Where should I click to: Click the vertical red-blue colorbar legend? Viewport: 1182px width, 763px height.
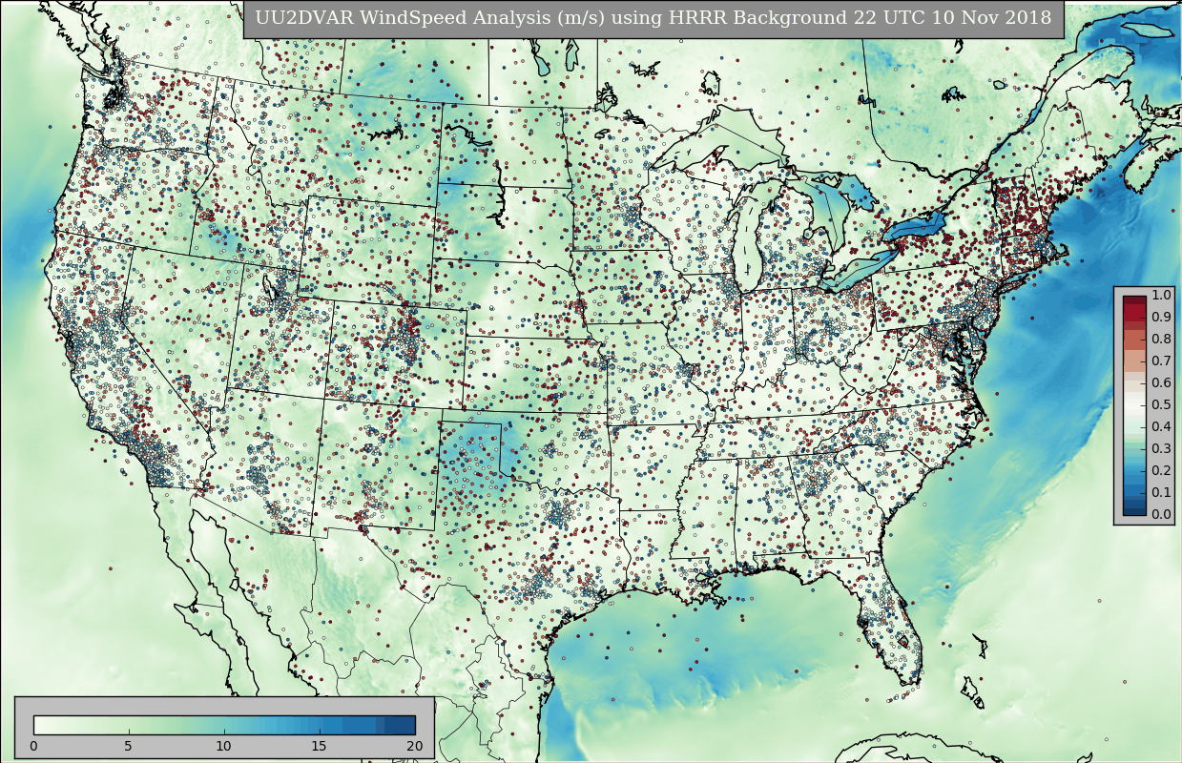[x=1134, y=405]
